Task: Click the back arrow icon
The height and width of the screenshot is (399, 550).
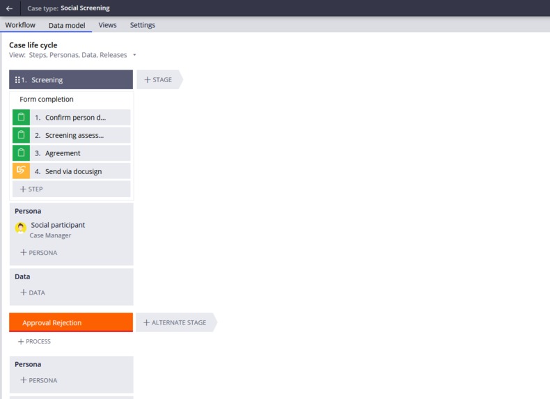Action: 10,8
